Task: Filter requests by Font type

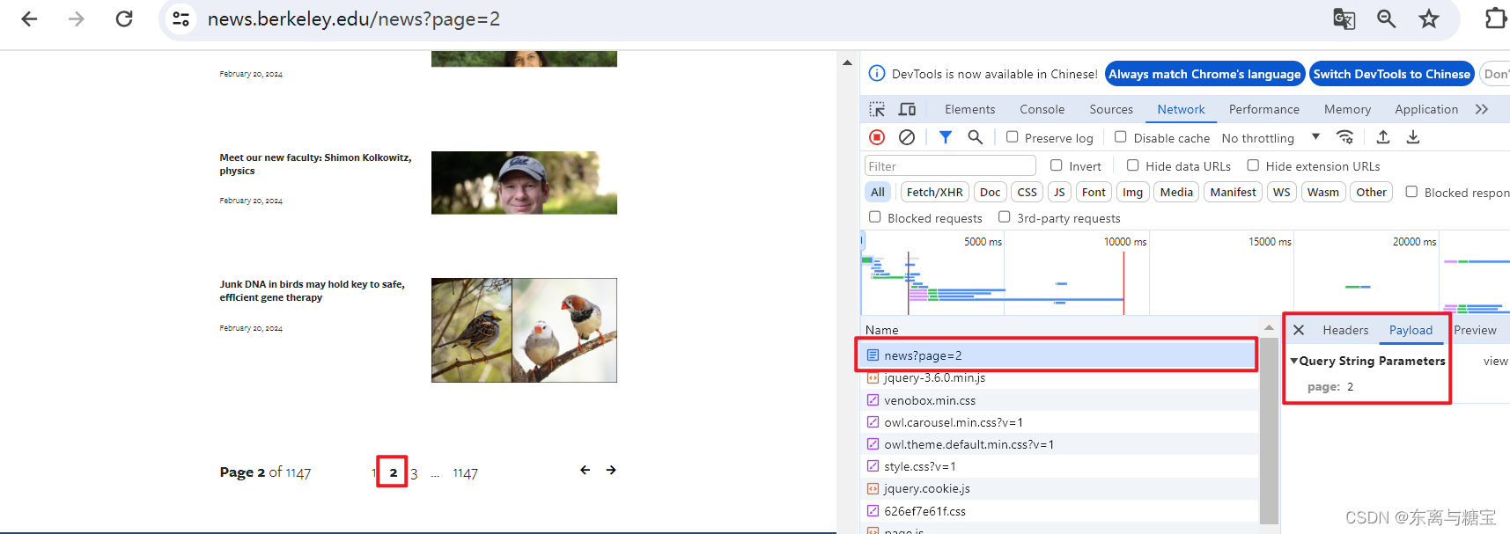Action: tap(1094, 192)
